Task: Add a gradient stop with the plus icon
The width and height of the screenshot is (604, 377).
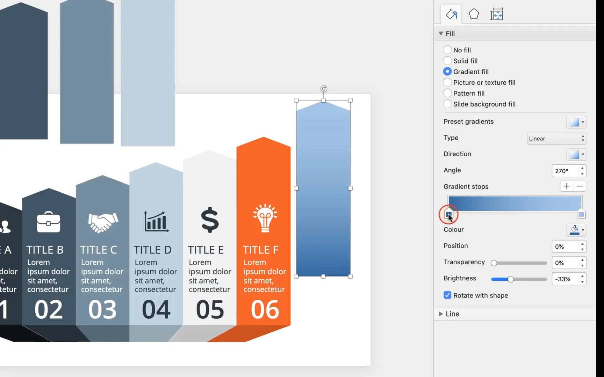Action: [567, 186]
